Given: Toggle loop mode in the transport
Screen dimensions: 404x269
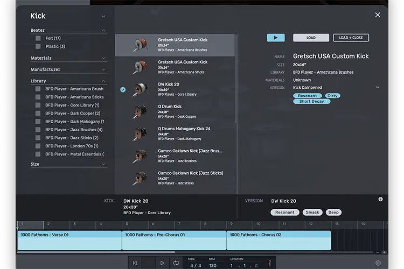Looking at the screenshot, I should (x=176, y=263).
